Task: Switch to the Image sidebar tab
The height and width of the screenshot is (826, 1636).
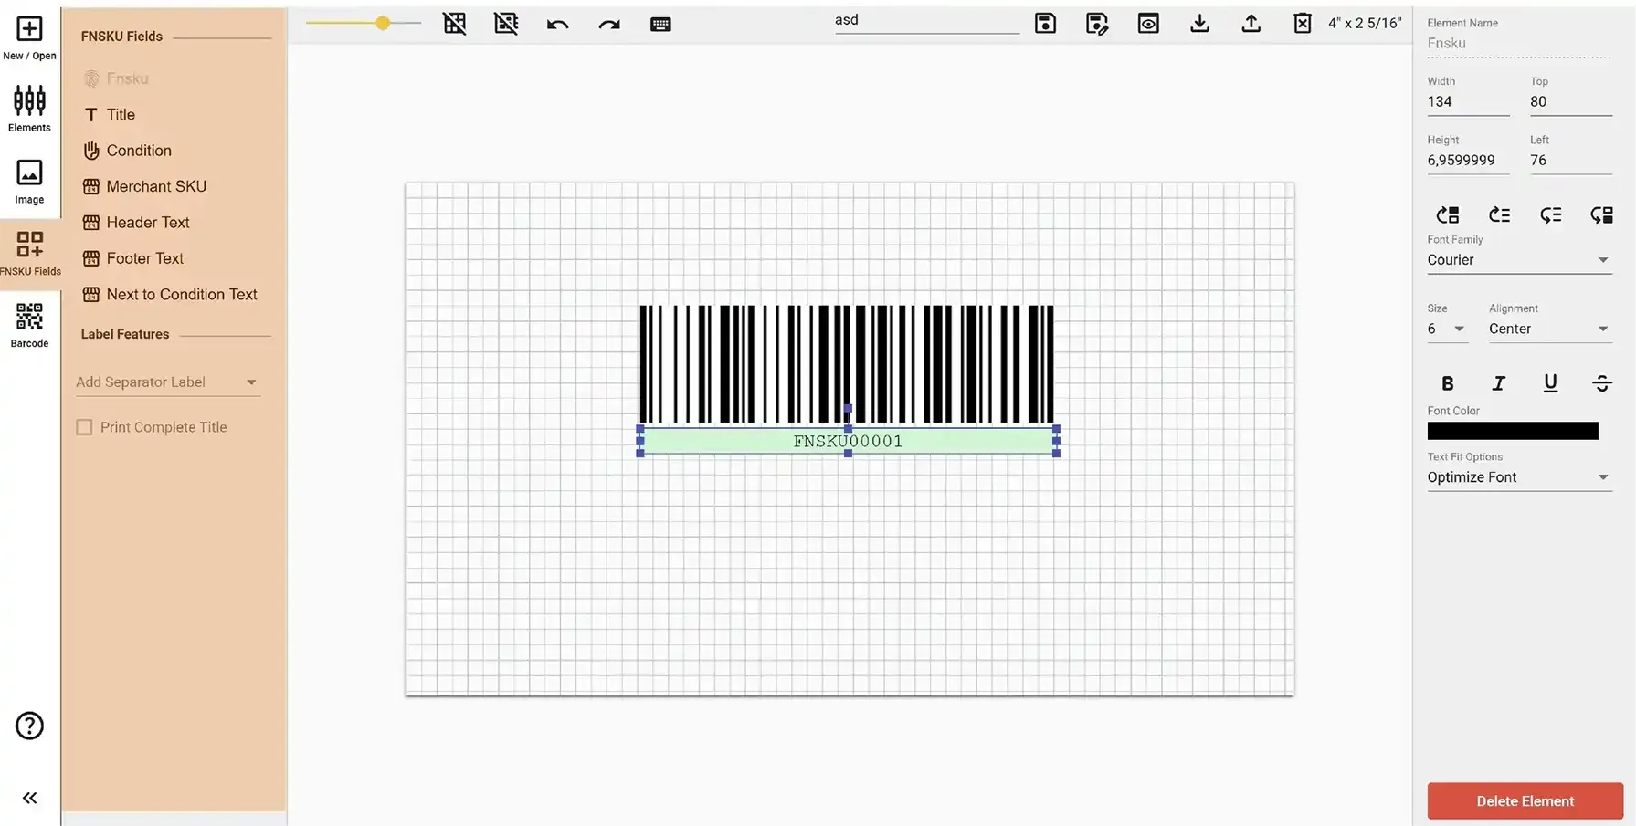Action: [29, 182]
